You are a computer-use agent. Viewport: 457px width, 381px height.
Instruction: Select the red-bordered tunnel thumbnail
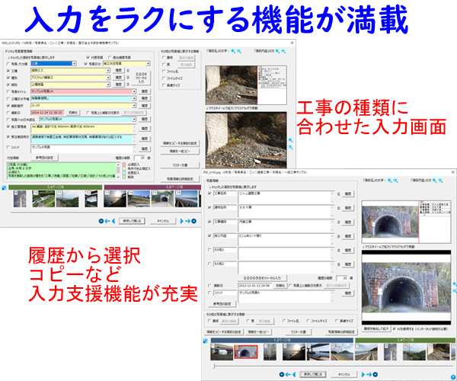pos(246,351)
